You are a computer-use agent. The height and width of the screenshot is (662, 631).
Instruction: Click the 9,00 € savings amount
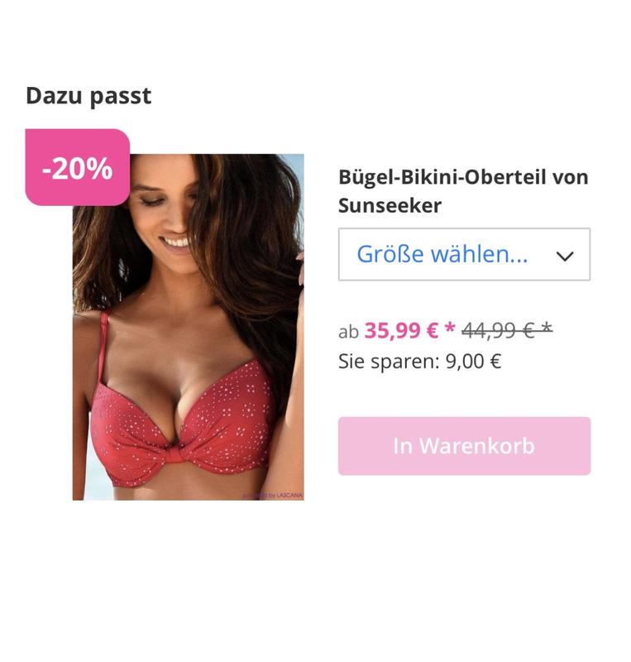click(x=473, y=362)
